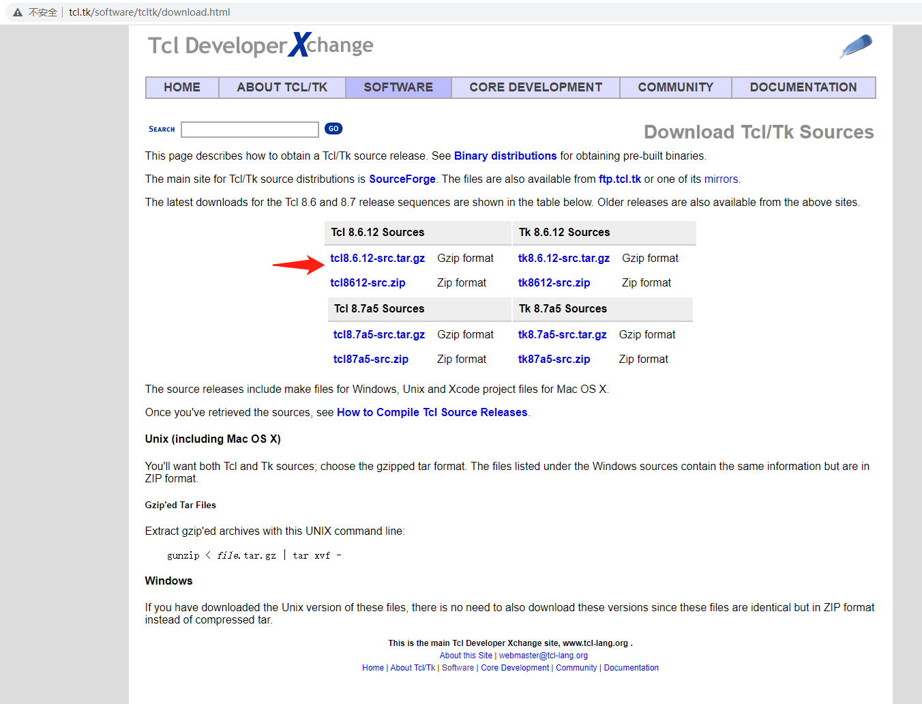
Task: Click the webmaster@tcl-lang.org email link
Action: pyautogui.click(x=544, y=656)
